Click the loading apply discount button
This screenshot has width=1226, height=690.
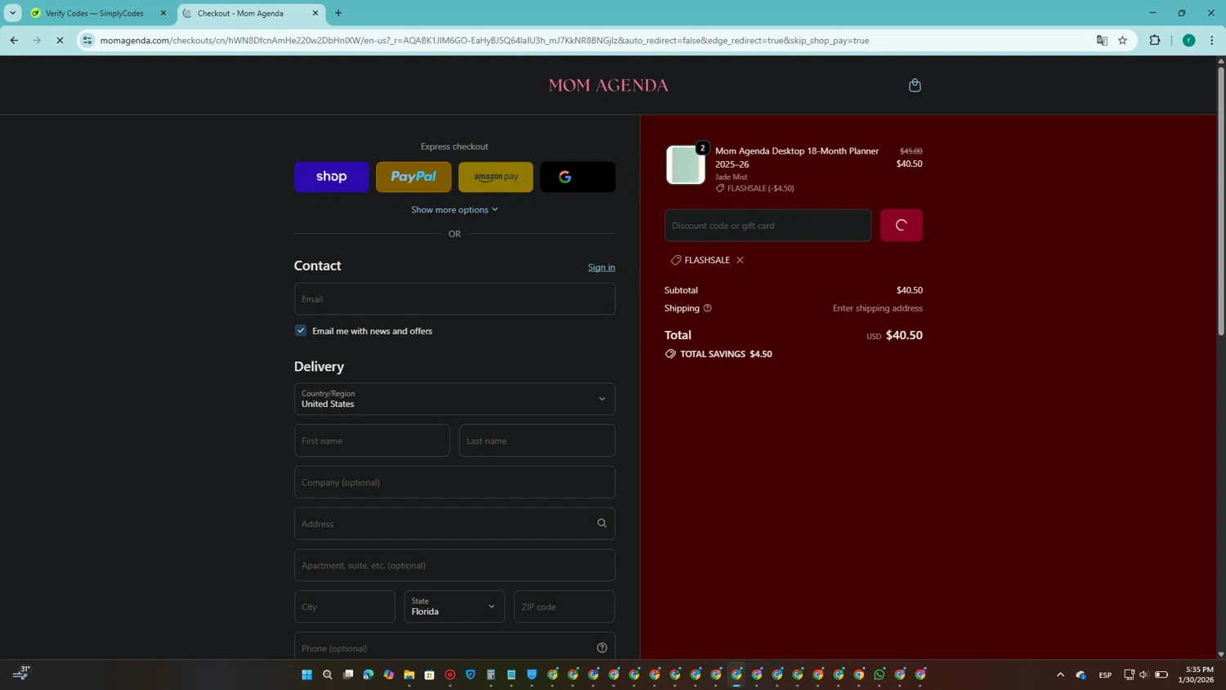902,226
